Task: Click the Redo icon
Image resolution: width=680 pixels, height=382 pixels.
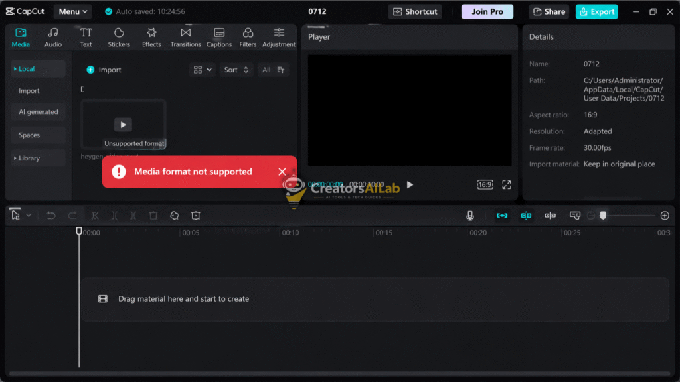Action: 72,216
